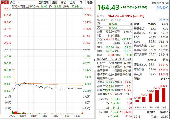Click the 销售毛利率 row label
170x119 pixels.
140,46
